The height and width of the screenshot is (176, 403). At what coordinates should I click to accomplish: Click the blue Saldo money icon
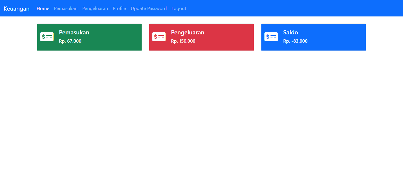(x=271, y=37)
